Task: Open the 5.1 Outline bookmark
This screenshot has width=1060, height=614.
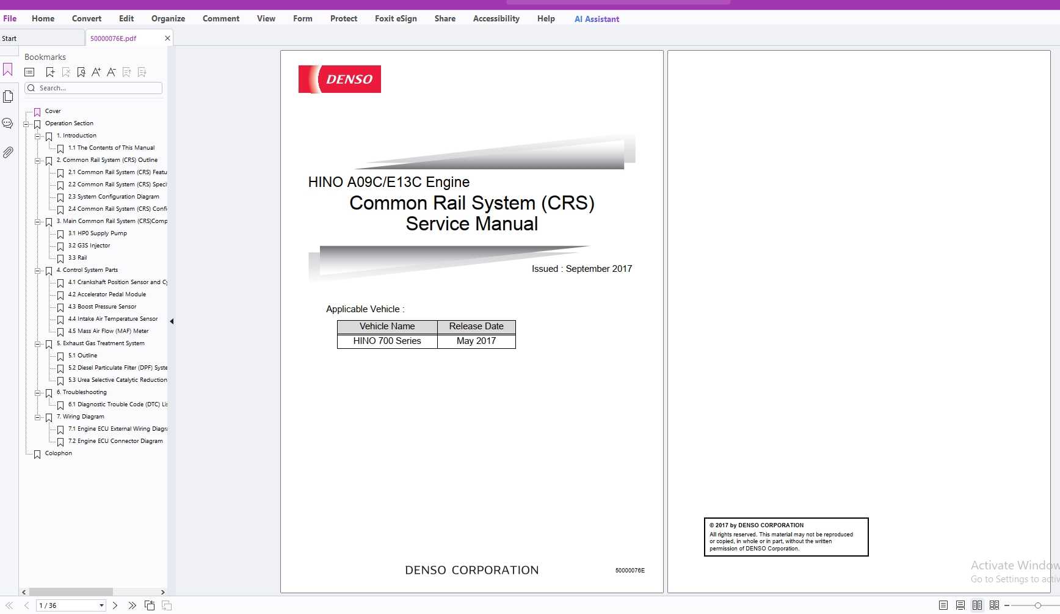Action: (82, 356)
